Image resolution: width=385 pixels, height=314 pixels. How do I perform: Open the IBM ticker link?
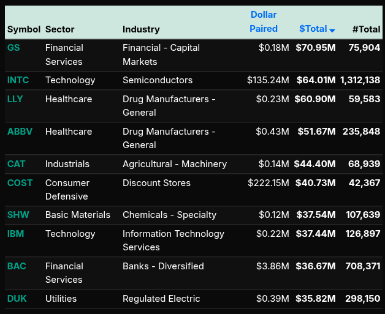[16, 234]
